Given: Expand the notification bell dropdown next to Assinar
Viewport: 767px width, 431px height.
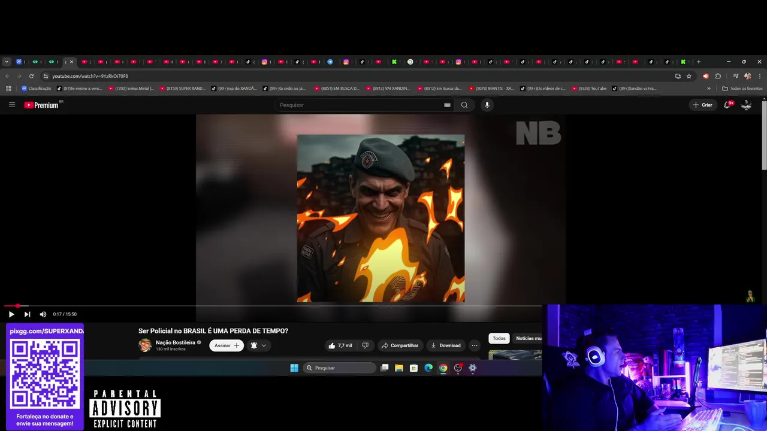Looking at the screenshot, I should pyautogui.click(x=258, y=345).
